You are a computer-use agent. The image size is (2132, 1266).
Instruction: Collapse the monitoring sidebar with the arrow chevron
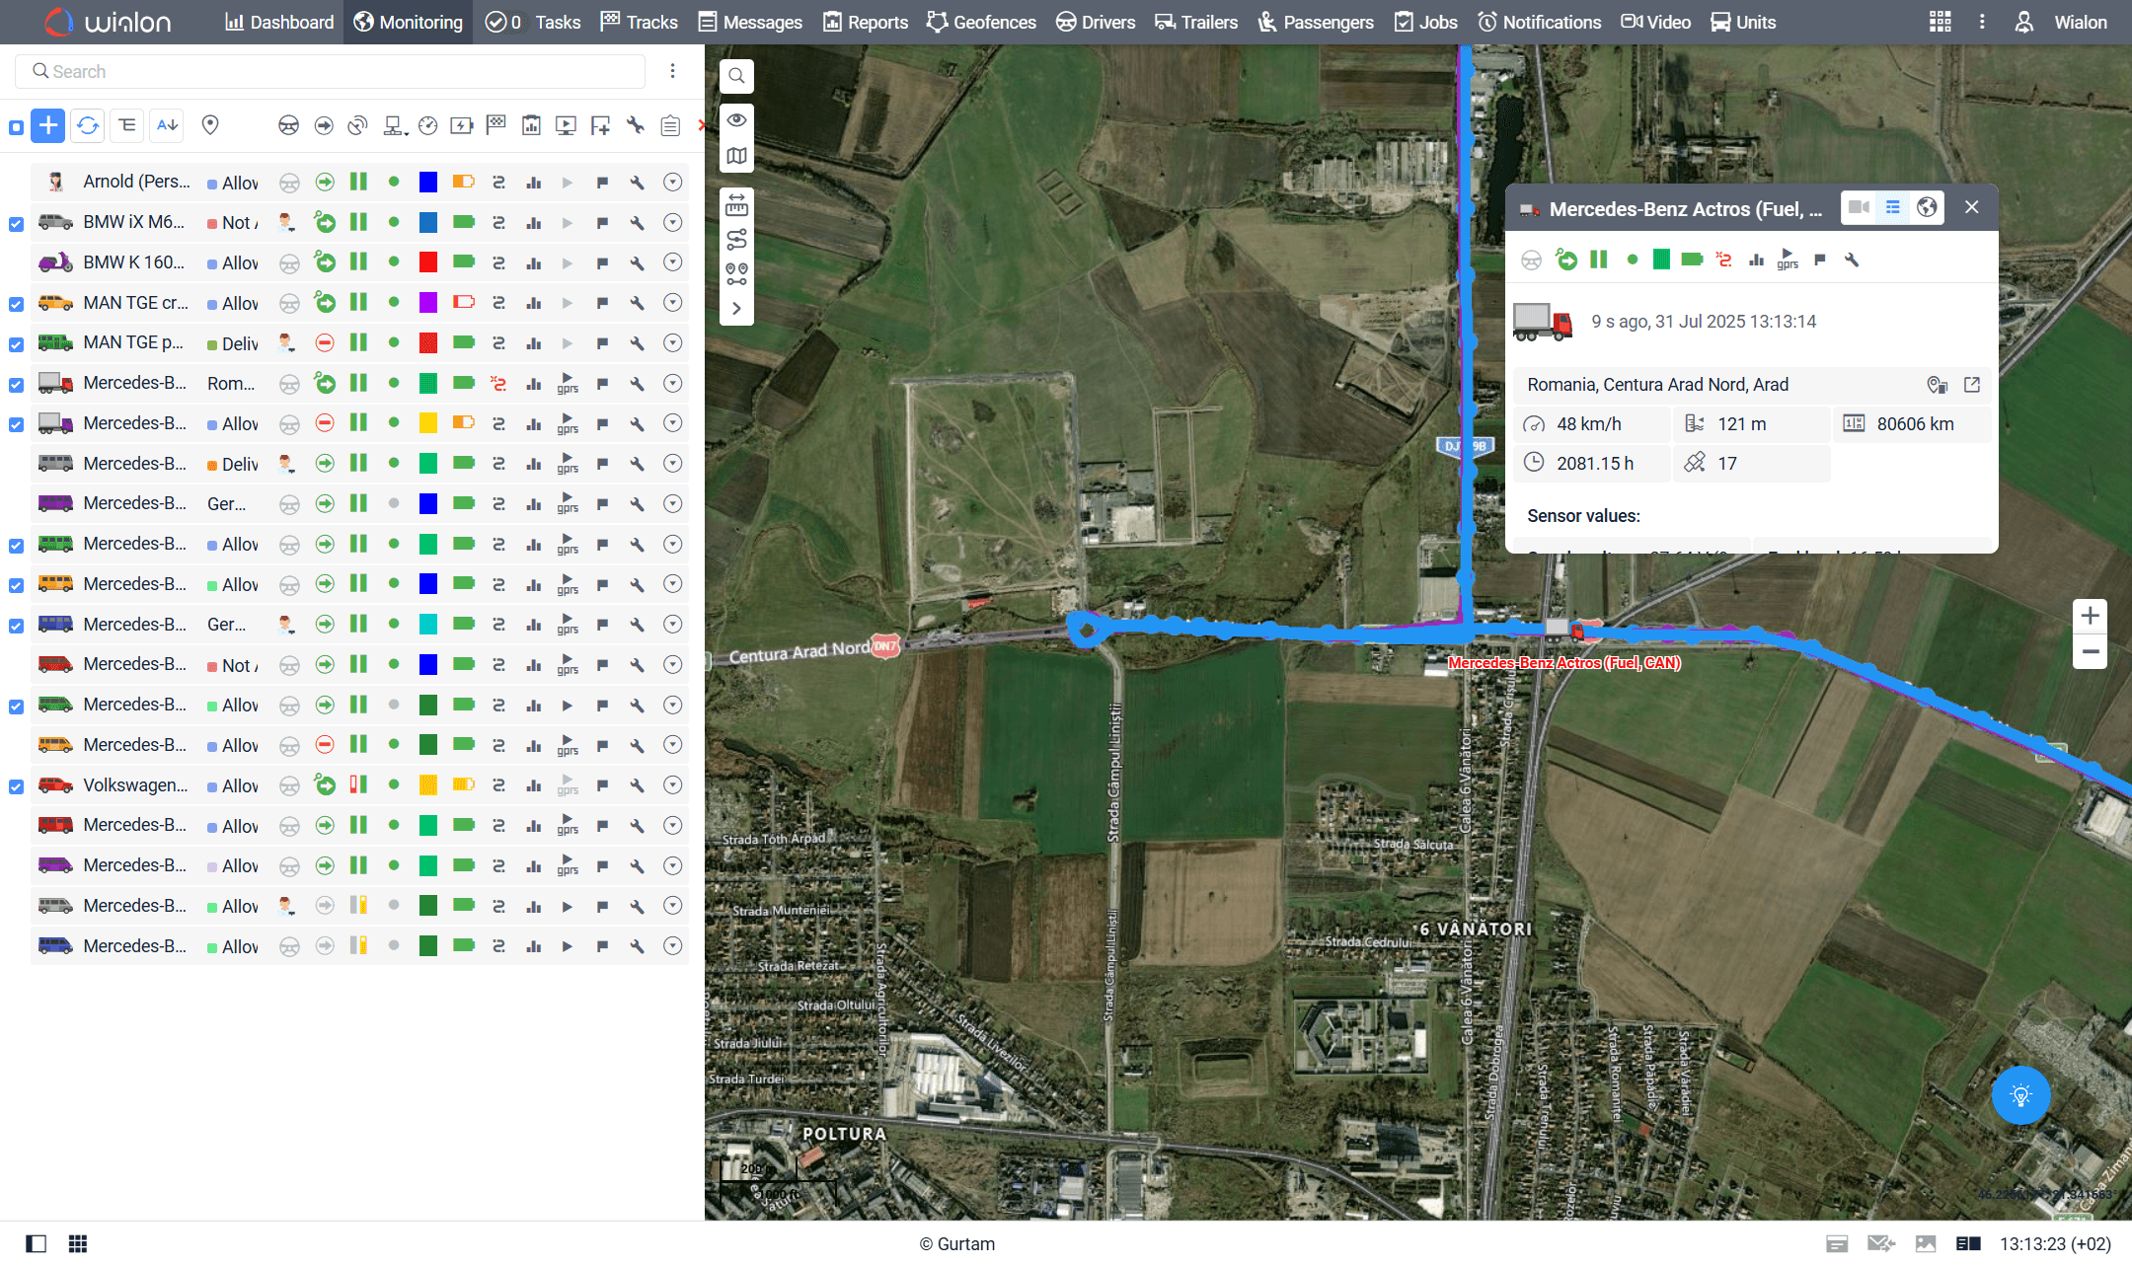[x=736, y=309]
